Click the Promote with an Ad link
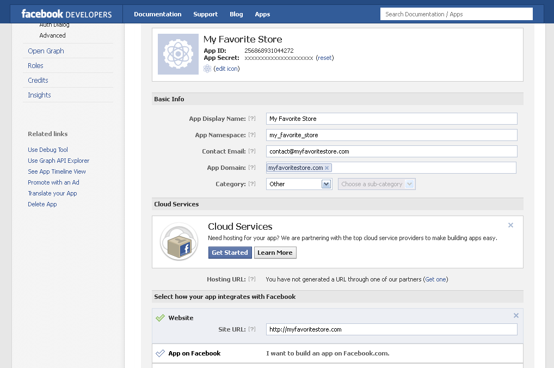Viewport: 554px width, 368px height. pos(54,182)
